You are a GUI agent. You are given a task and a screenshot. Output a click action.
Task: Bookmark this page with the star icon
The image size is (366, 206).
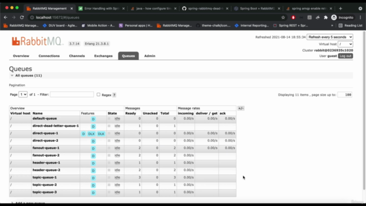[283, 18]
